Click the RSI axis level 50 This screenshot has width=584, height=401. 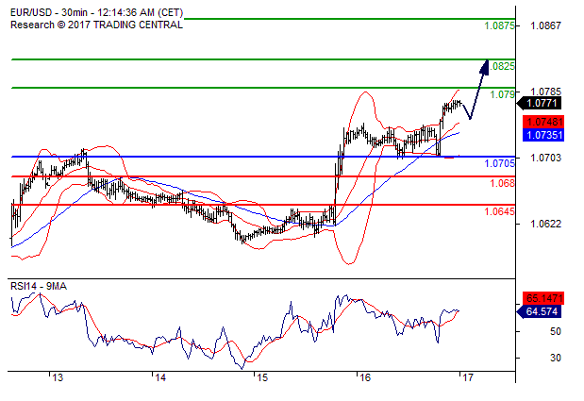(556, 331)
